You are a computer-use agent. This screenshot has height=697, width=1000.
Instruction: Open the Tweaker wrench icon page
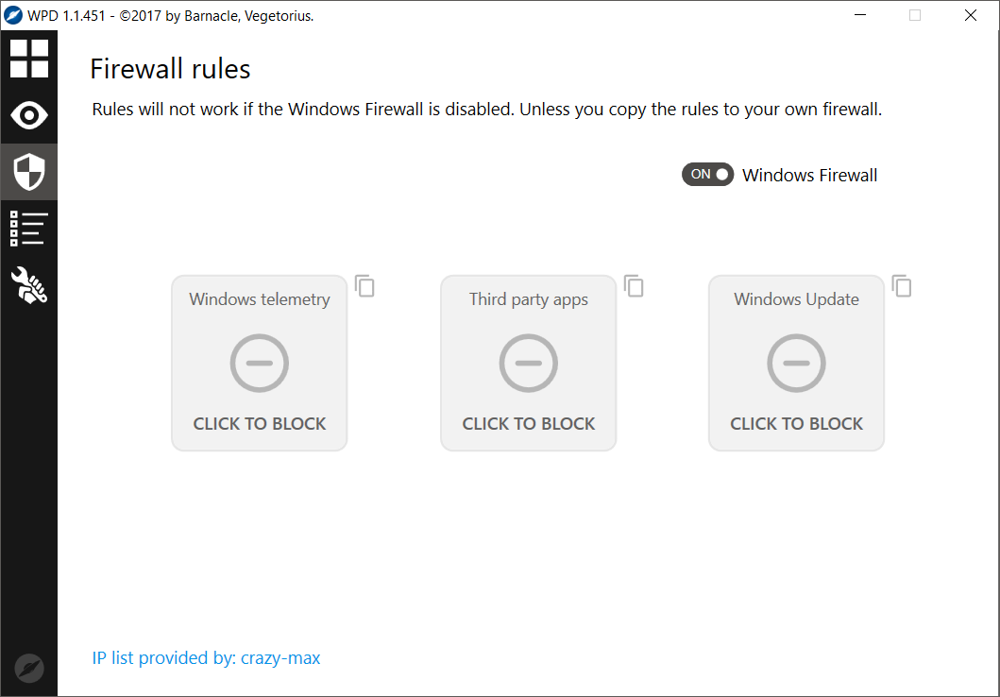[28, 285]
